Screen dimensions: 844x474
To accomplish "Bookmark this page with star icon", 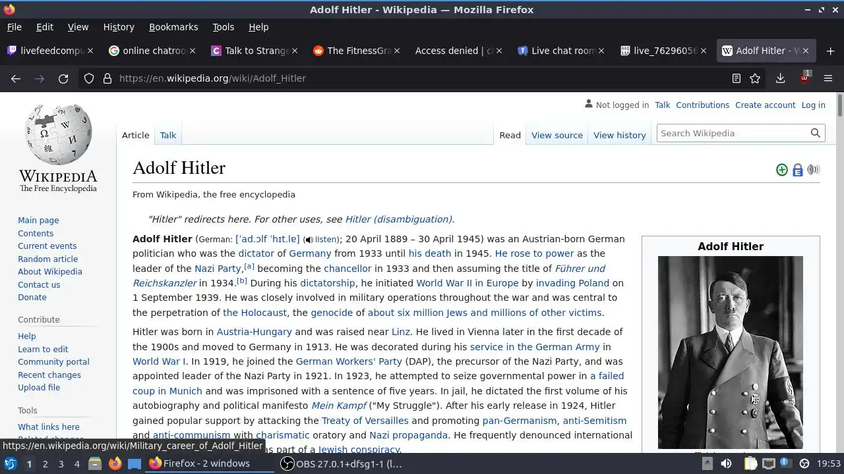I will coord(755,78).
